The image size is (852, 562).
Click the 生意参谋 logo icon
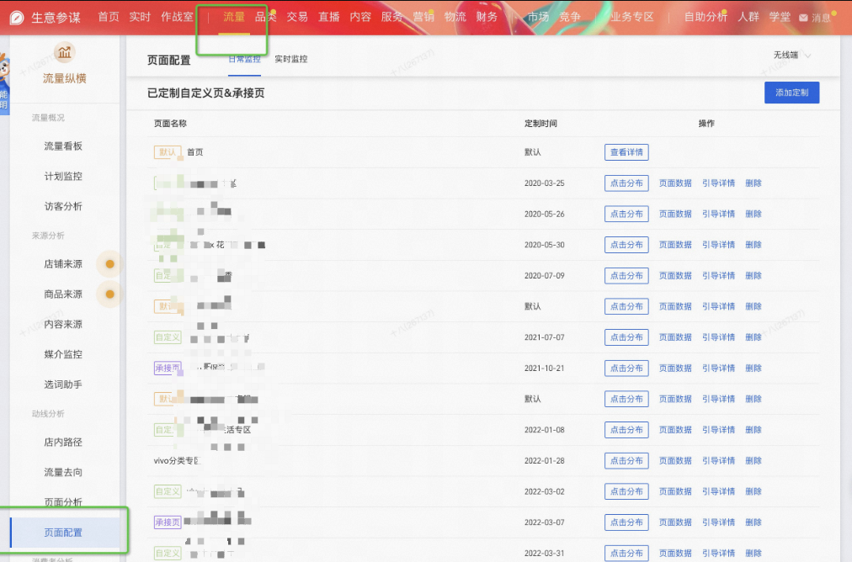click(x=17, y=18)
